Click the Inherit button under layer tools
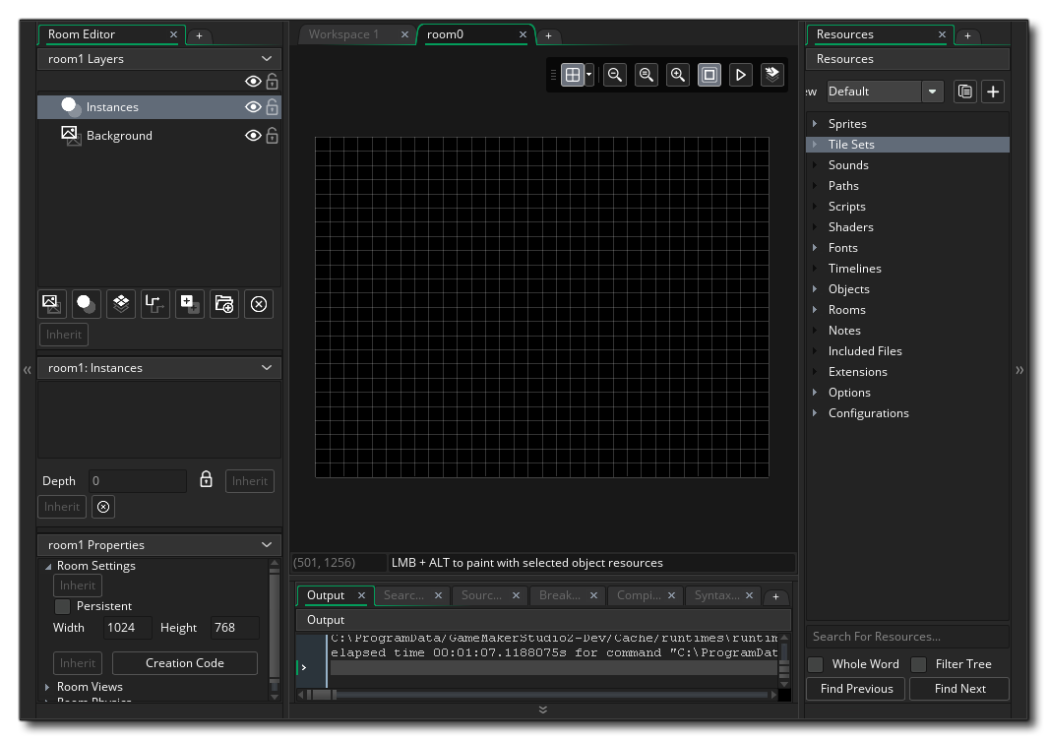 (64, 335)
